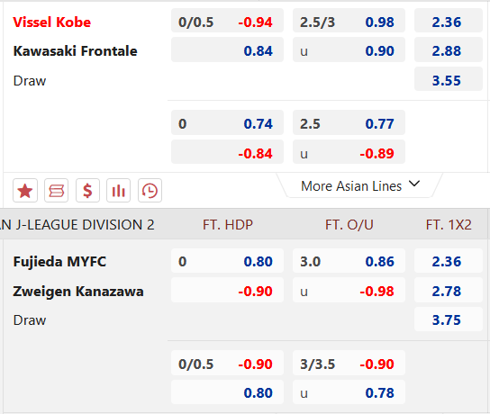Open the Zweigen Kanazawa team name
The height and width of the screenshot is (414, 490).
(78, 292)
